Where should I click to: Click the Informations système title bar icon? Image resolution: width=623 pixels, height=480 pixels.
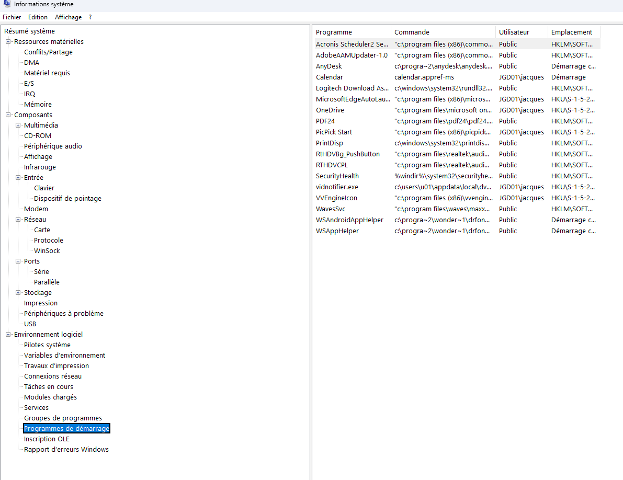[x=7, y=4]
